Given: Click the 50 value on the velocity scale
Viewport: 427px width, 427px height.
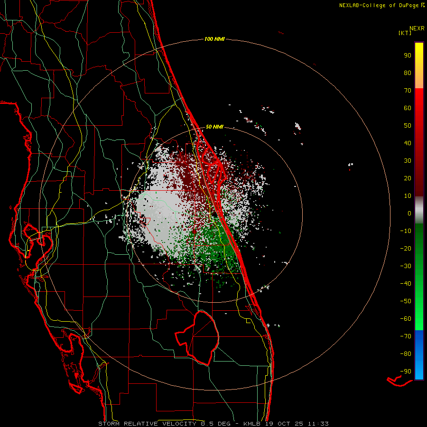Looking at the screenshot, I should [x=408, y=126].
